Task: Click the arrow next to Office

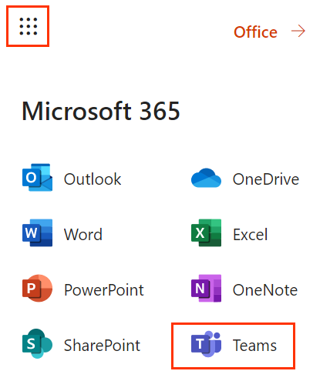Action: tap(298, 32)
